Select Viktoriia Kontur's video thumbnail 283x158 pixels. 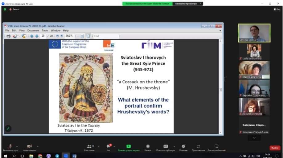click(254, 33)
